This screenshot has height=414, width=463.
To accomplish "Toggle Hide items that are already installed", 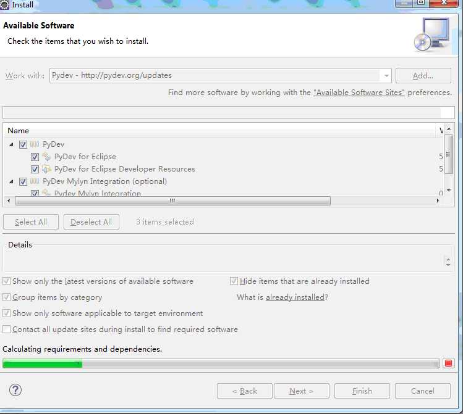I will pos(234,281).
